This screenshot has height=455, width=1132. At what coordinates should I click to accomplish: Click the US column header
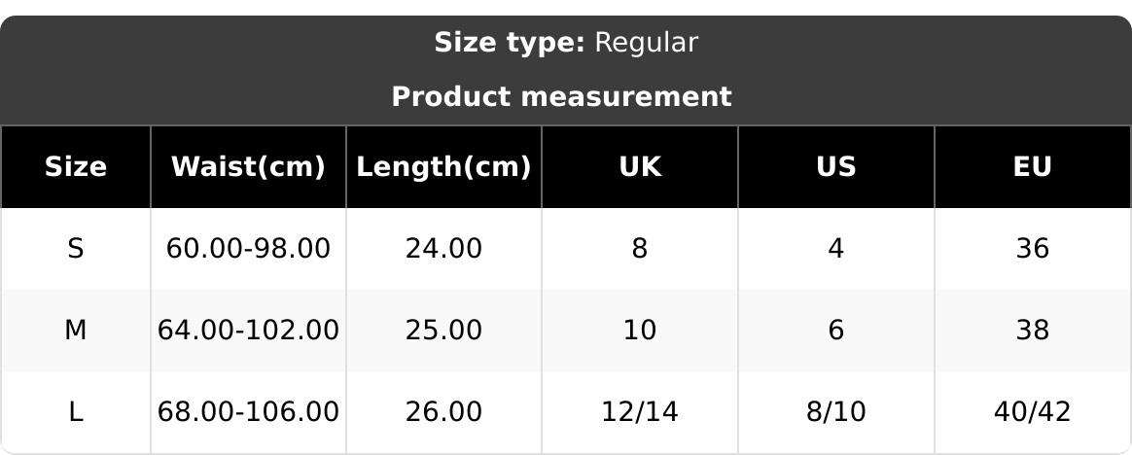pos(836,167)
